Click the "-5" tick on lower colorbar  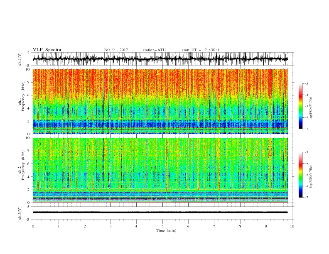click(306, 175)
